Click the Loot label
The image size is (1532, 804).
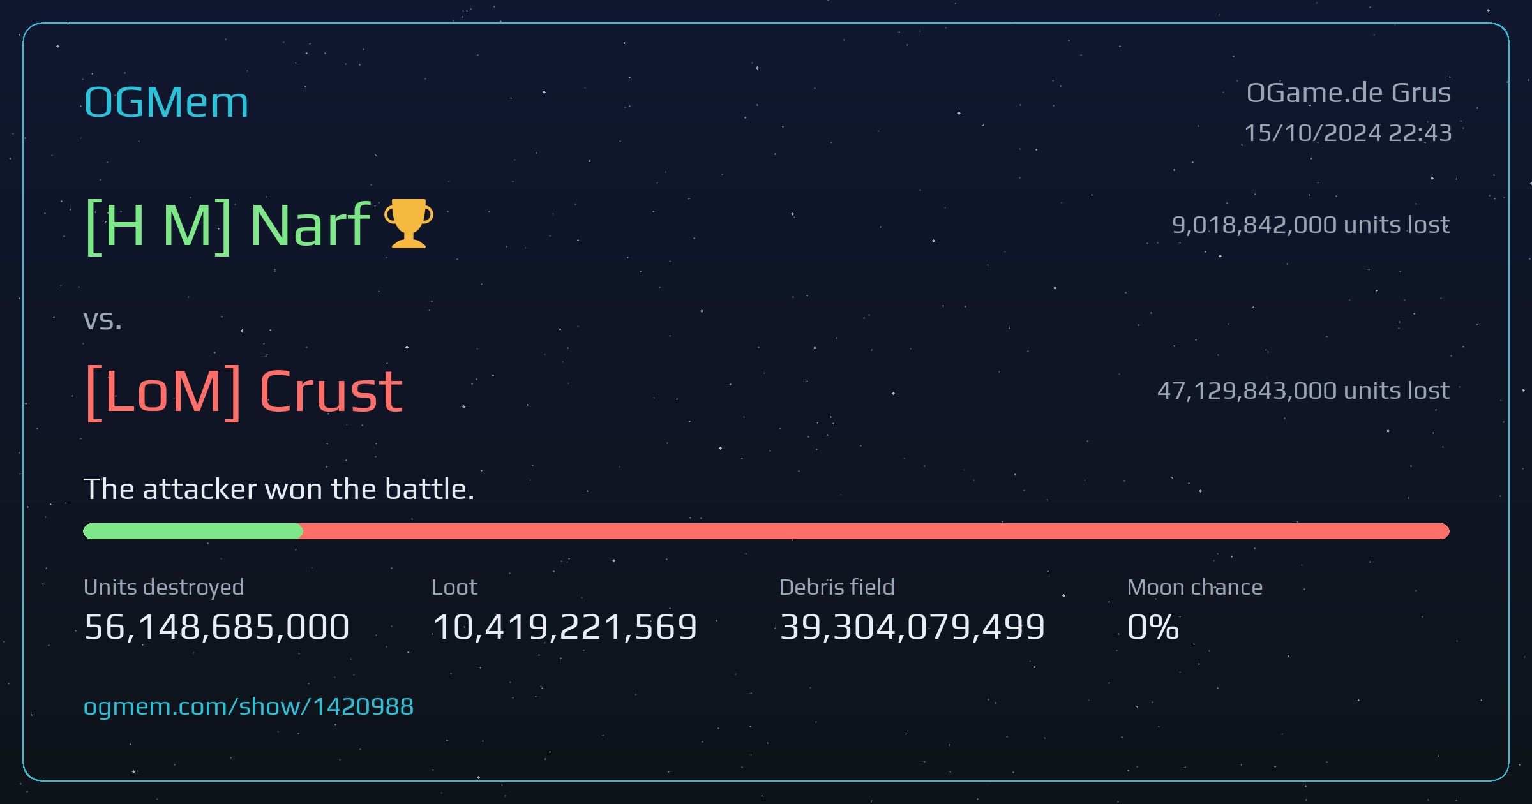454,587
